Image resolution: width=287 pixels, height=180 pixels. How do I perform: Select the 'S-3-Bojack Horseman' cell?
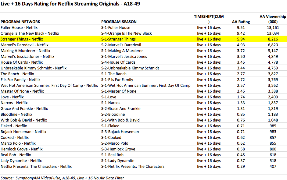point(120,132)
